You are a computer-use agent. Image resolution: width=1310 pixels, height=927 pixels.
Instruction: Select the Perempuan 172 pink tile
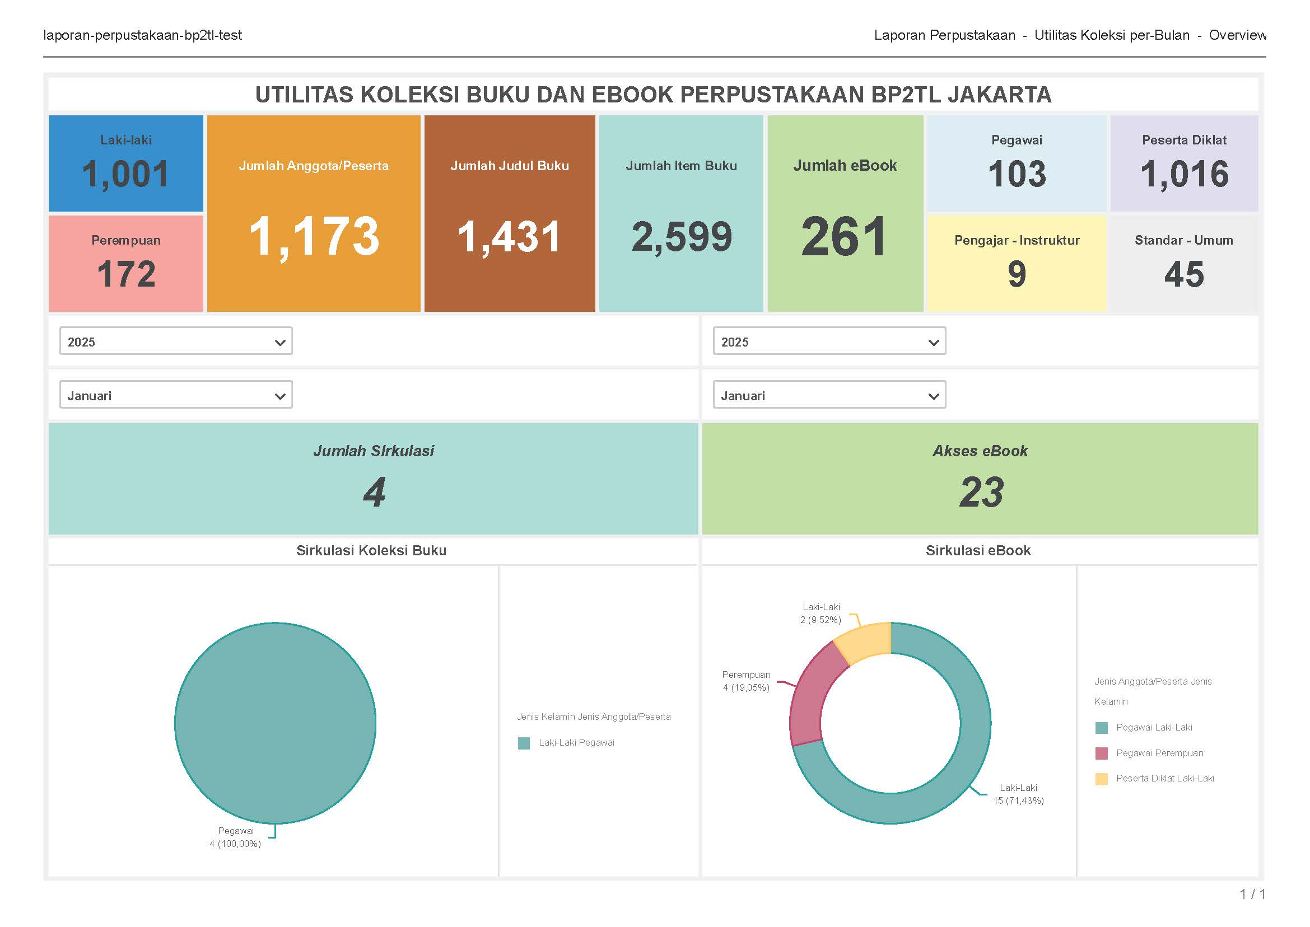[x=125, y=263]
